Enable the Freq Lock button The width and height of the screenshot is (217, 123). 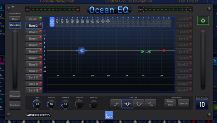(15, 105)
